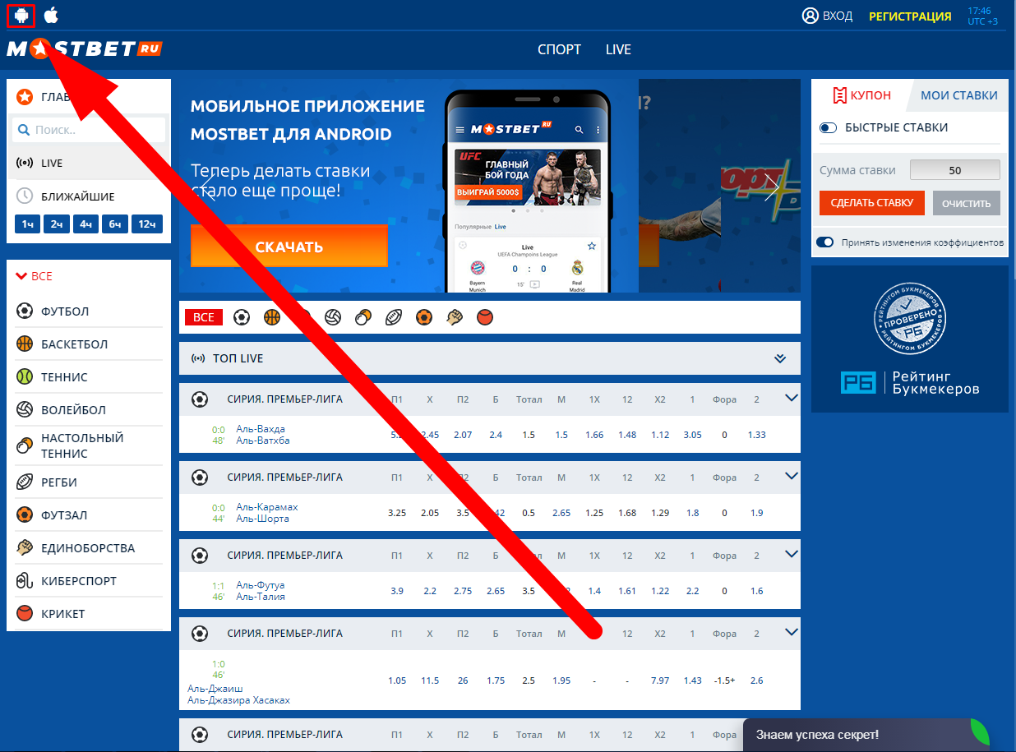1016x752 pixels.
Task: Click the Apple iOS app icon
Action: (x=51, y=15)
